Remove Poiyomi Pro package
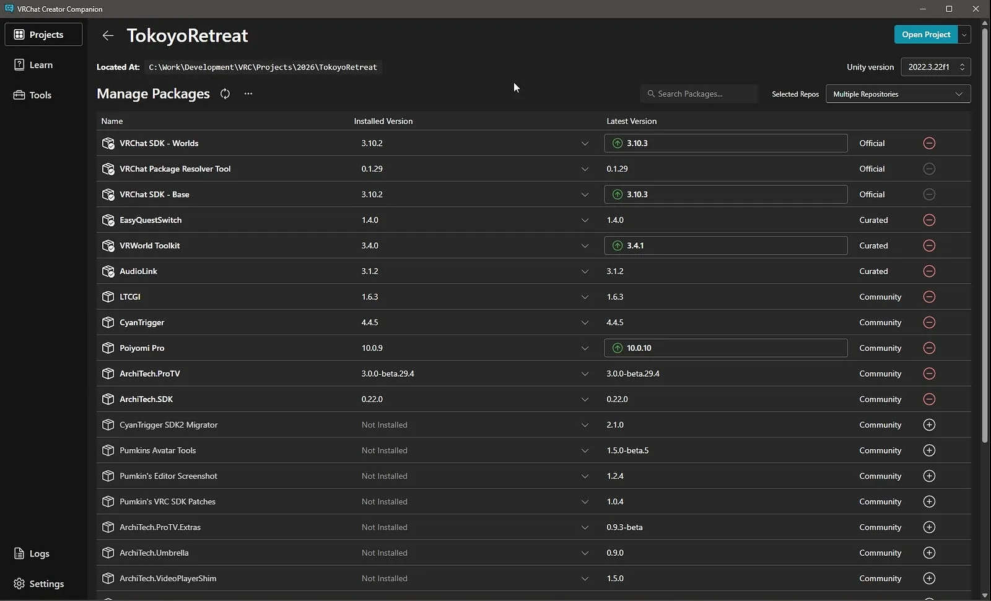Screen dimensions: 991x601 point(929,348)
